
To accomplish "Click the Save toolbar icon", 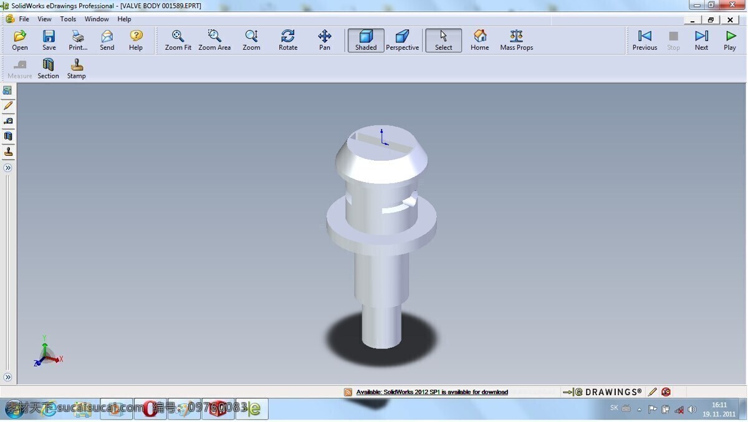I will 49,40.
